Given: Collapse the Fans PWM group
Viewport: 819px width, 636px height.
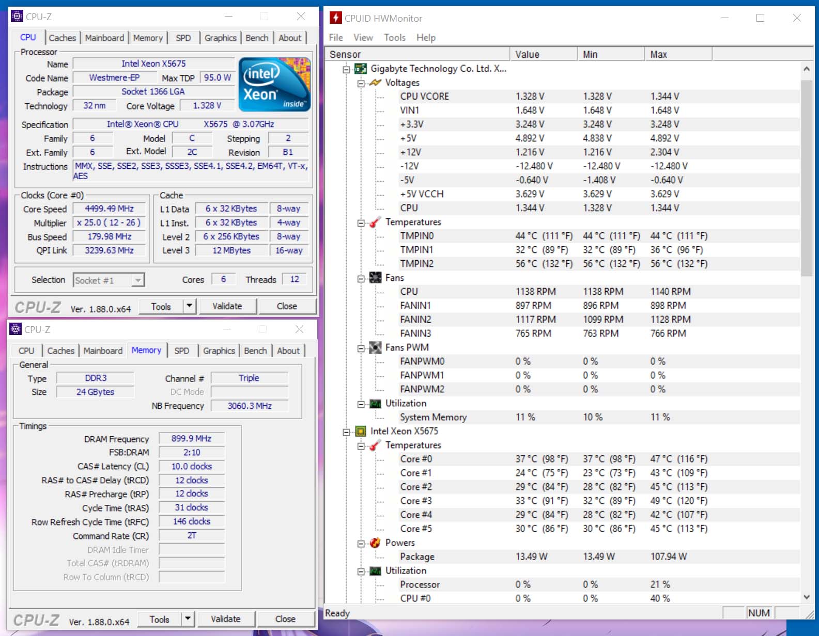Looking at the screenshot, I should click(361, 348).
